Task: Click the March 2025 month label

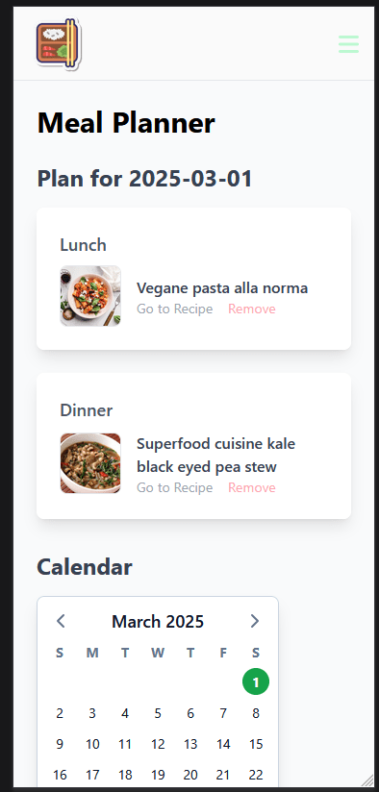Action: click(158, 621)
